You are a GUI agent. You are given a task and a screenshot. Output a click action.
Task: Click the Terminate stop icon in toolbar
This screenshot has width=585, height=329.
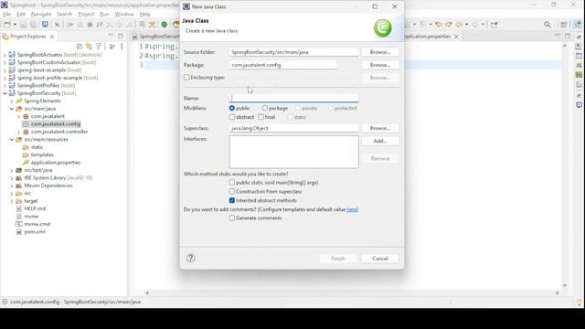click(x=90, y=25)
